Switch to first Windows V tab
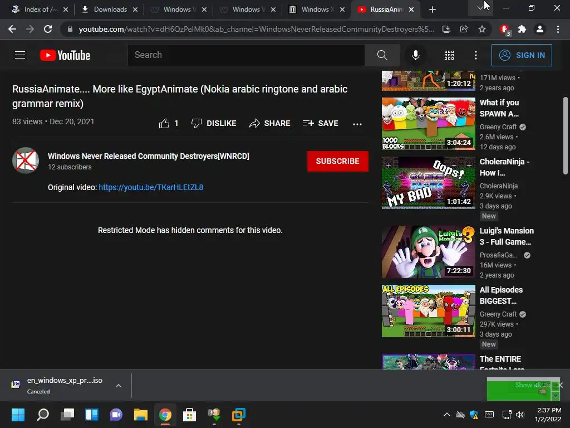Viewport: 570px width, 428px height. [178, 9]
